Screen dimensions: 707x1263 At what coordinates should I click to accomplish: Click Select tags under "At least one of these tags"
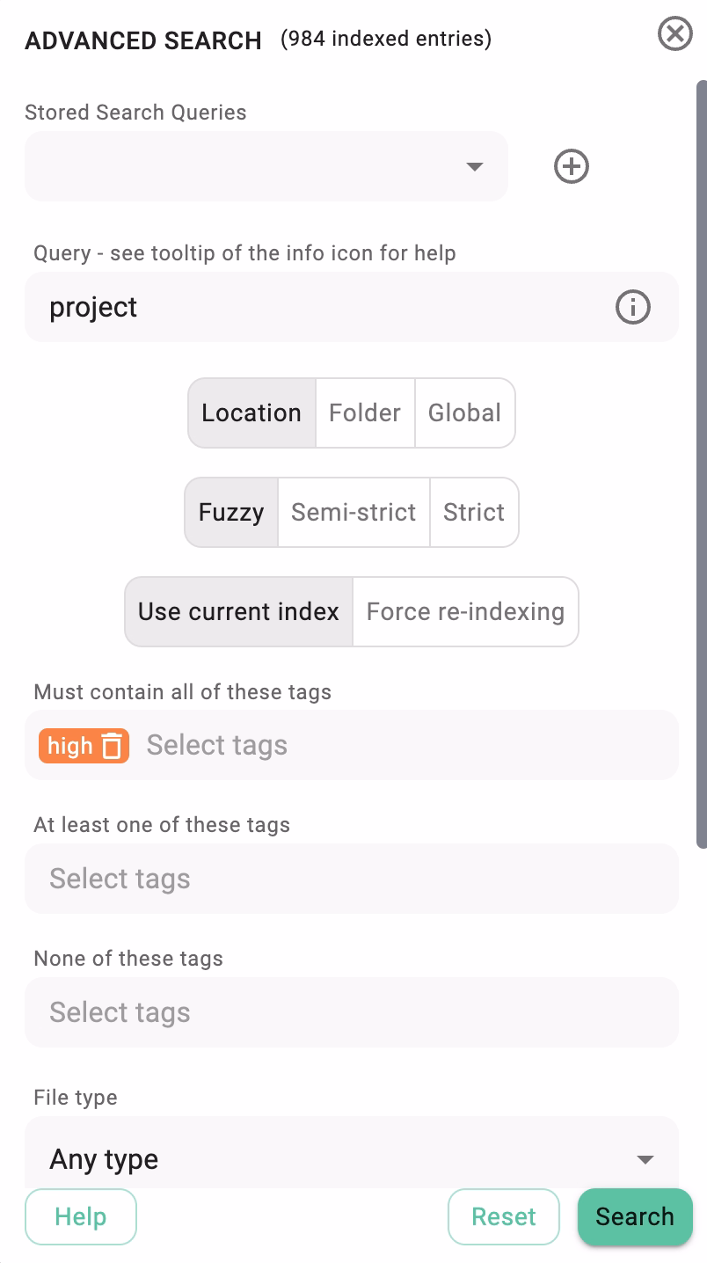point(352,878)
